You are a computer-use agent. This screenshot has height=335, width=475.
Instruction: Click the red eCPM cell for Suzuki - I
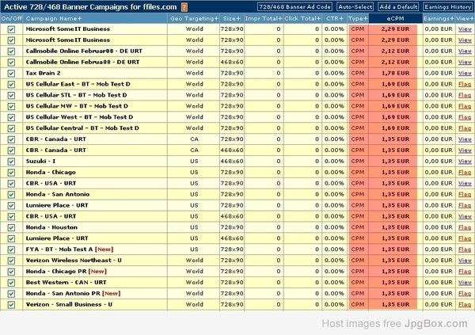(393, 161)
